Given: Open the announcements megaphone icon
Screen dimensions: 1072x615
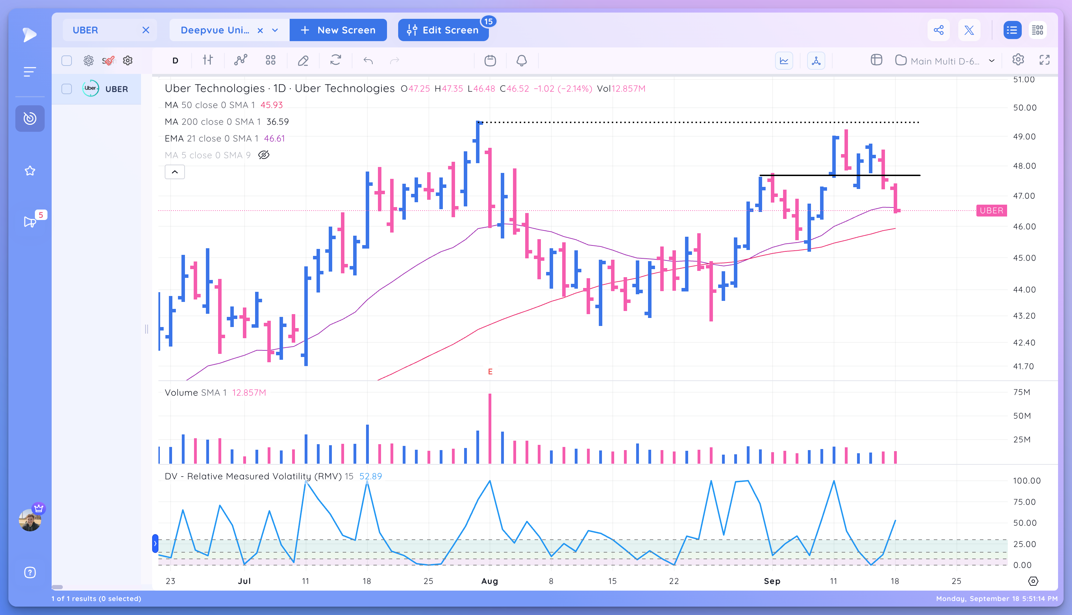Looking at the screenshot, I should click(x=30, y=222).
